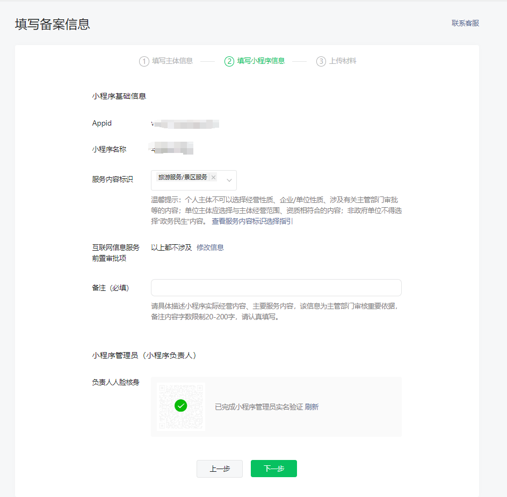Remove the 旅游服务/景区服务 tag via its x
Viewport: 507px width, 497px height.
click(x=213, y=177)
